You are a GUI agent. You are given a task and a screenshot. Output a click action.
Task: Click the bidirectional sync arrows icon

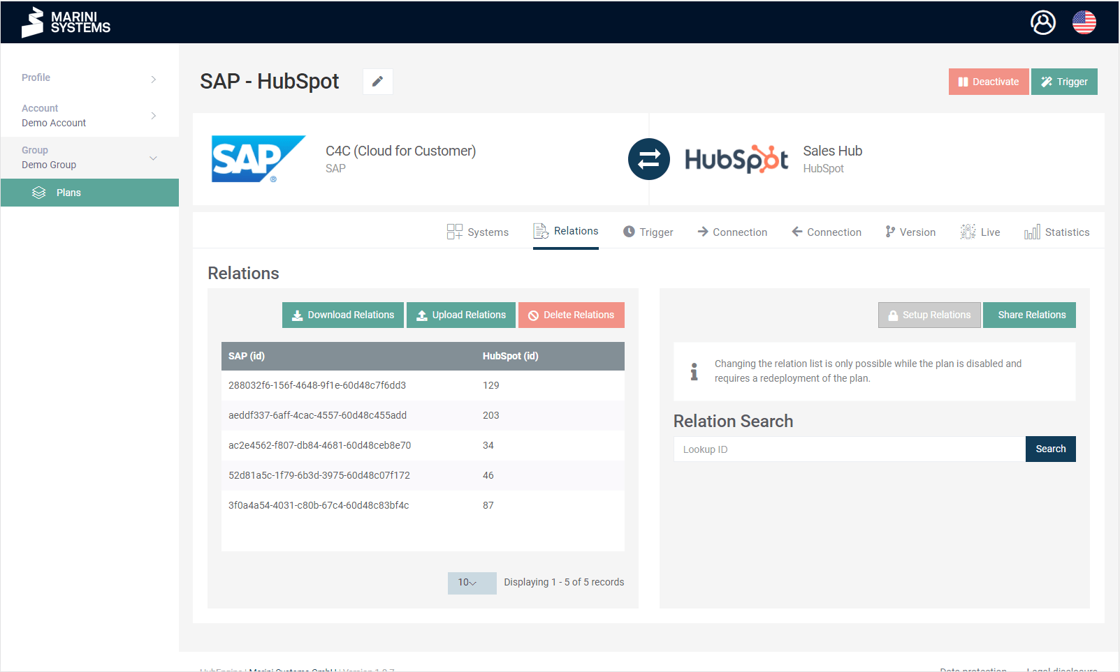(x=649, y=159)
